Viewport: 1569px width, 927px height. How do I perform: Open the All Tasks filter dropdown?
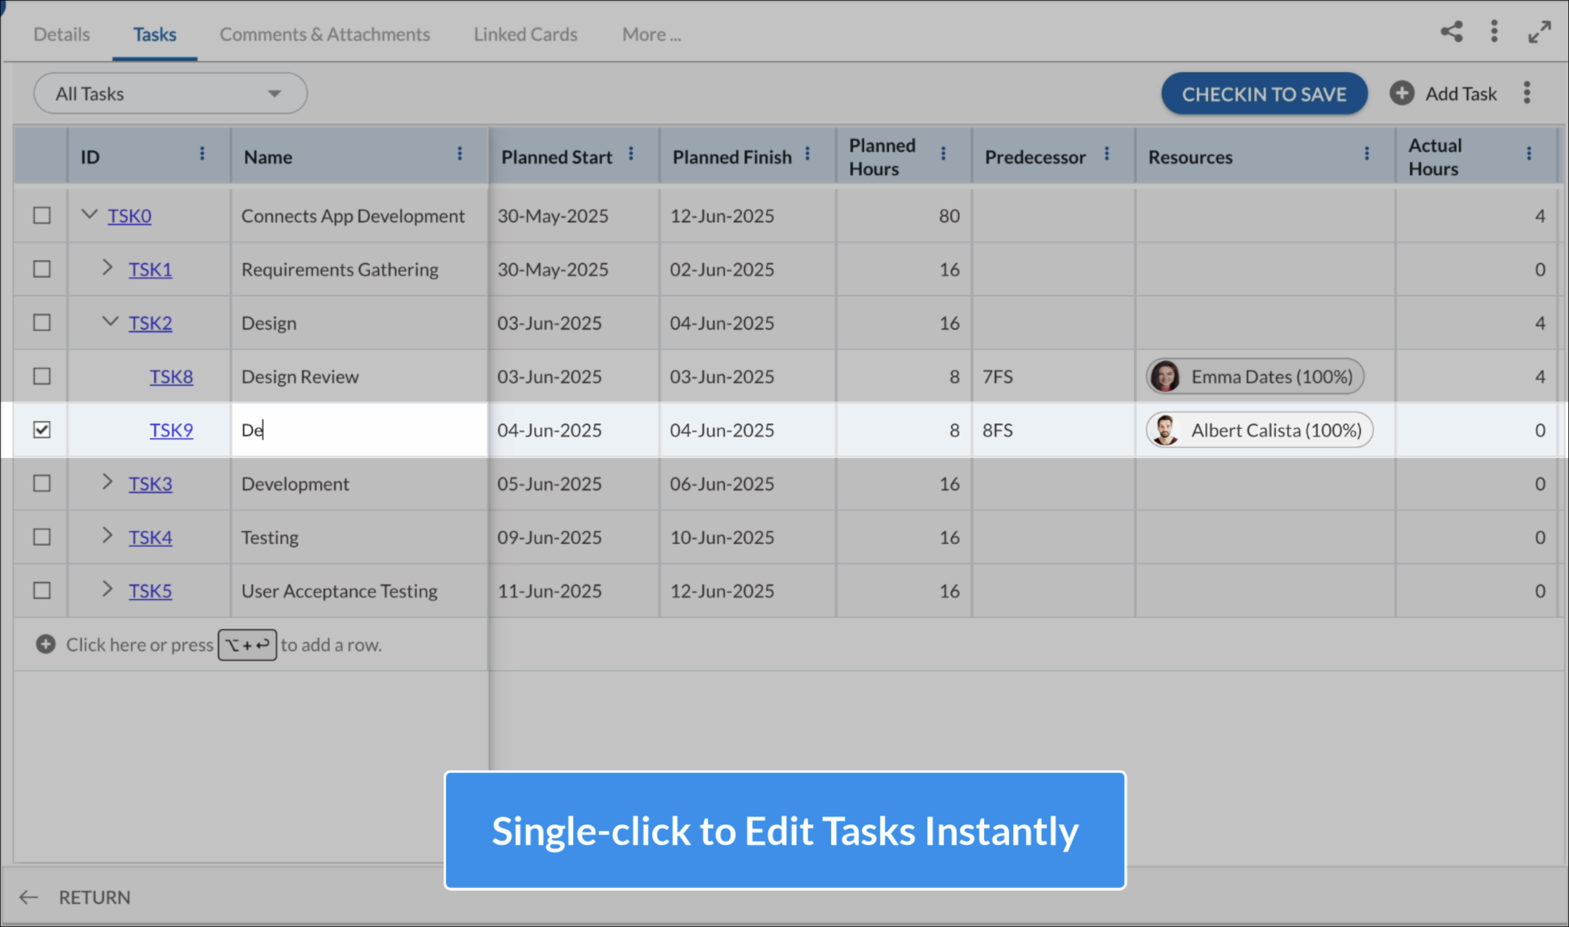(170, 93)
